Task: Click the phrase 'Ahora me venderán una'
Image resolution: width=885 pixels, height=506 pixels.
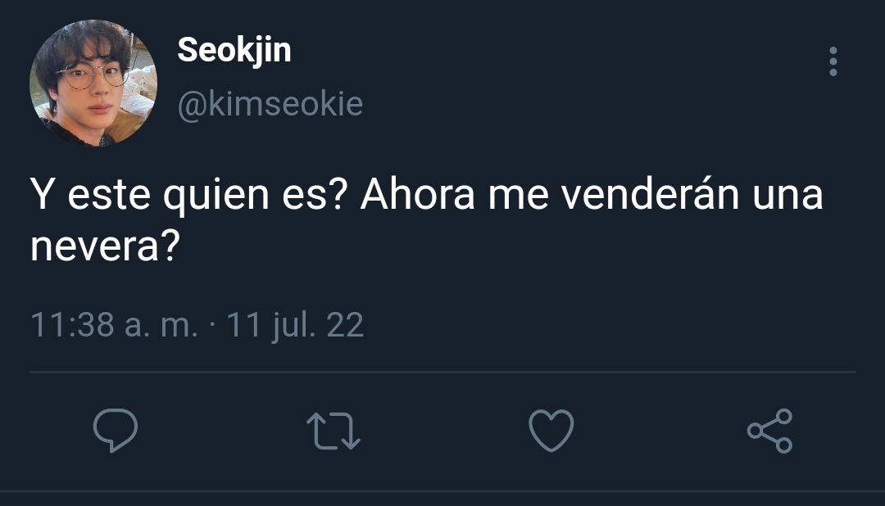Action: (x=592, y=195)
